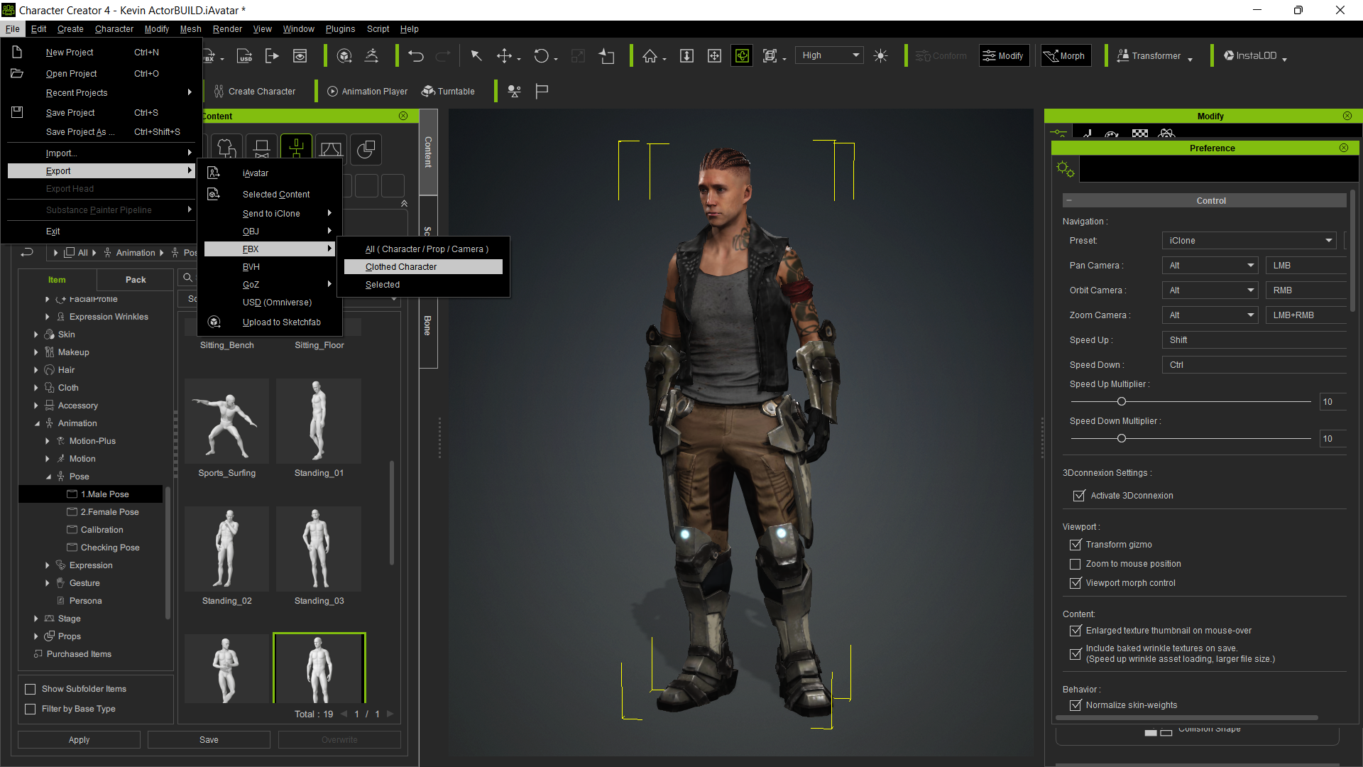Click the Home camera view icon
Screen dimensions: 1363x767
click(x=650, y=56)
